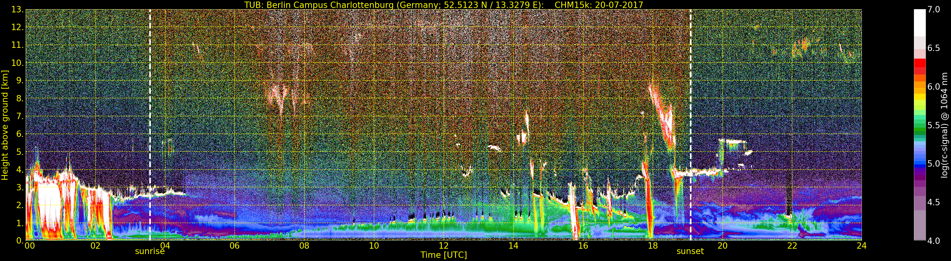Click the Time [UTC] axis label
951x261 pixels.
[x=443, y=255]
